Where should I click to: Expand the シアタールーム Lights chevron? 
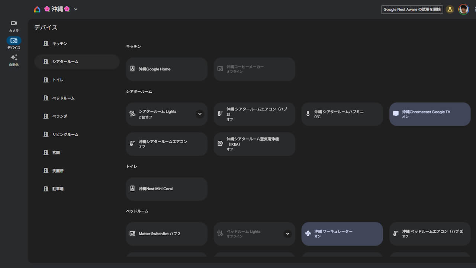tap(200, 114)
